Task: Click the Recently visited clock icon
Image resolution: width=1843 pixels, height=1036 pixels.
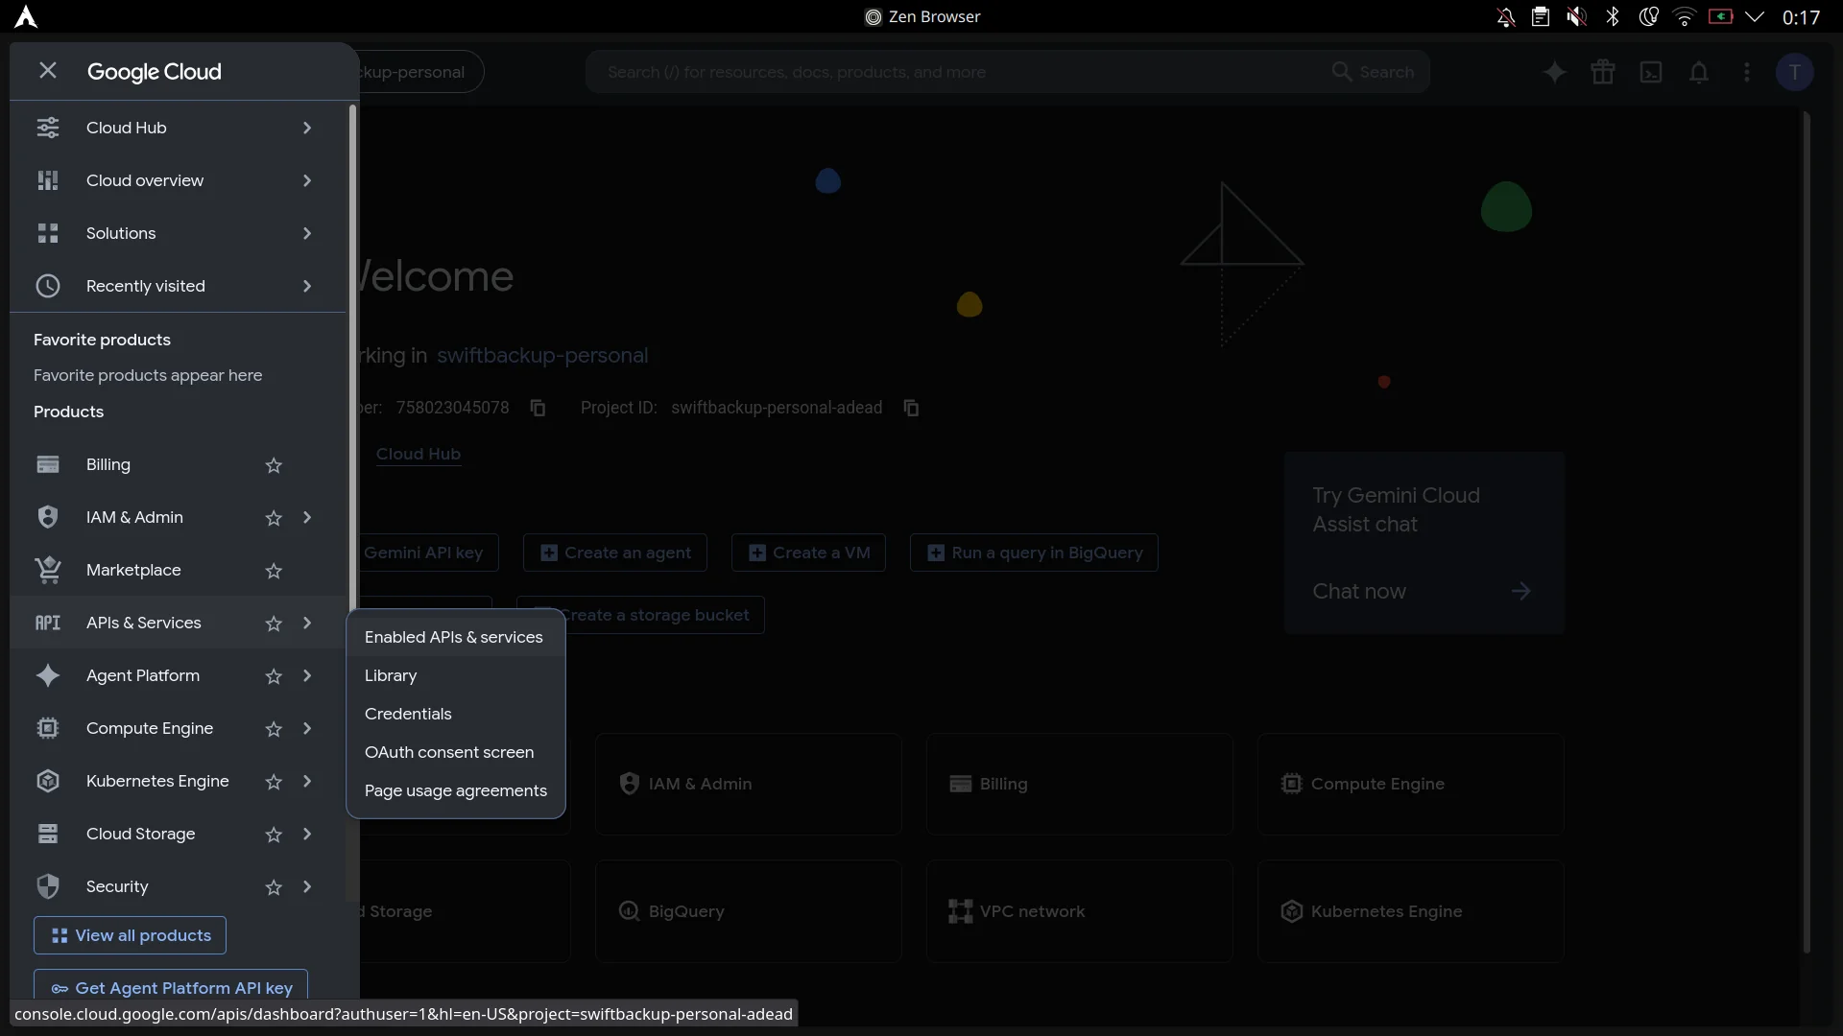Action: 48,286
